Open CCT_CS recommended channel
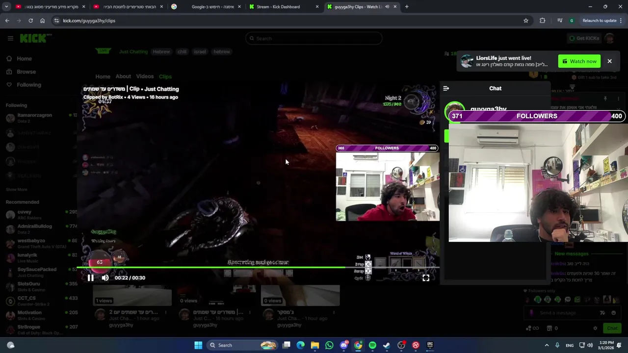The width and height of the screenshot is (628, 353). (x=39, y=301)
